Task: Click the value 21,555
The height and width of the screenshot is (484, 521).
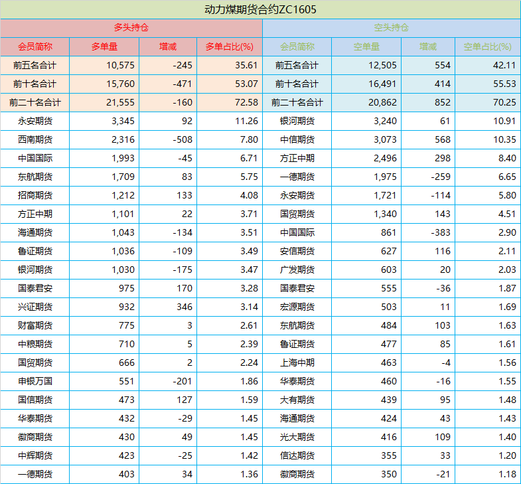Action: tap(120, 102)
